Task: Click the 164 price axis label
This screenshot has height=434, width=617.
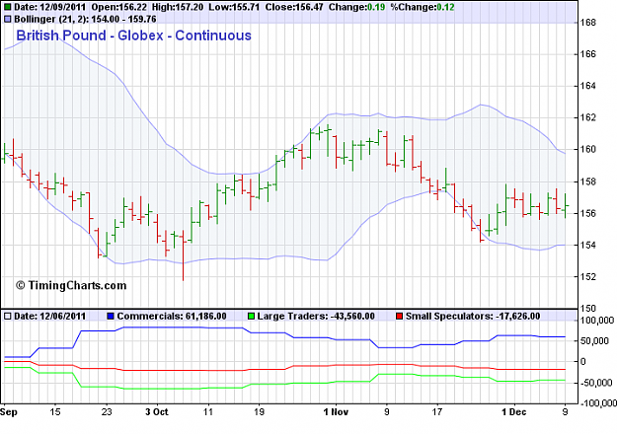Action: click(x=588, y=86)
